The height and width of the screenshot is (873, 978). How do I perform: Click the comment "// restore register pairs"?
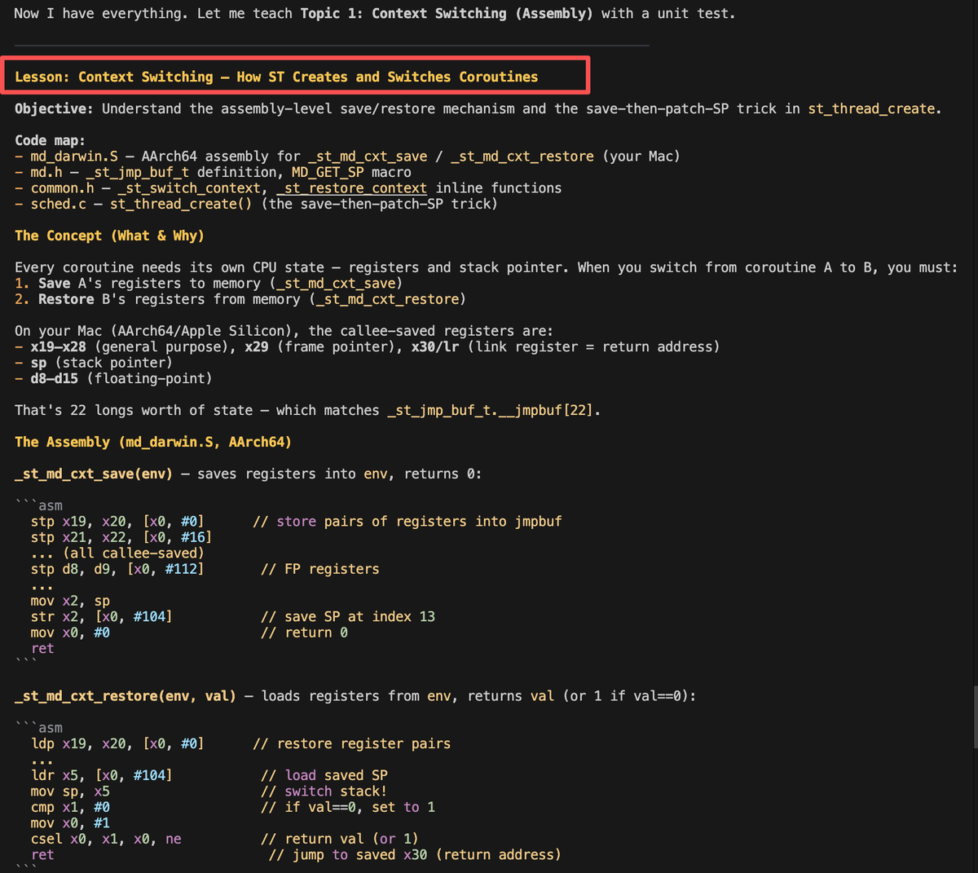[352, 744]
